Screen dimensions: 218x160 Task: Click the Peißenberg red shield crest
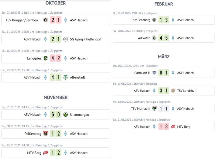(46, 133)
